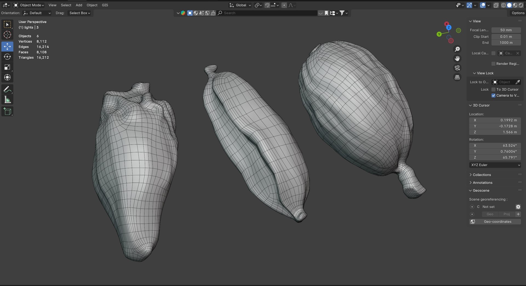
Task: Open the Drag Select Box dropdown
Action: coord(79,13)
